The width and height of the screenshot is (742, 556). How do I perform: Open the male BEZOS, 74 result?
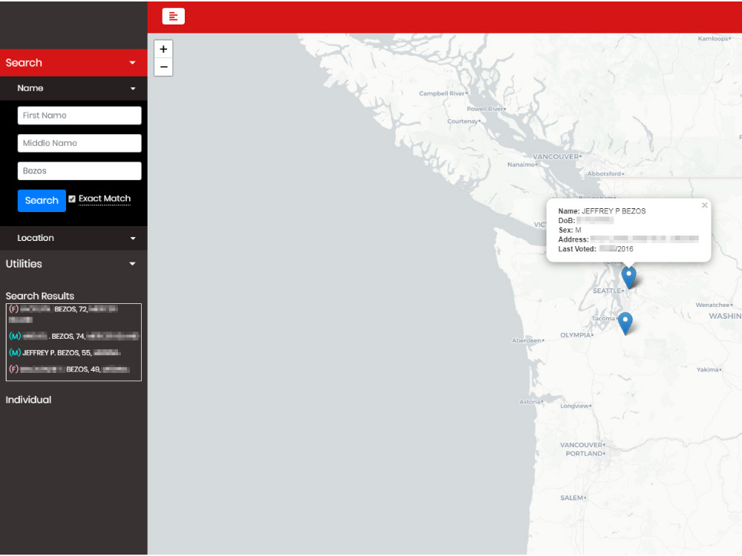pyautogui.click(x=73, y=336)
